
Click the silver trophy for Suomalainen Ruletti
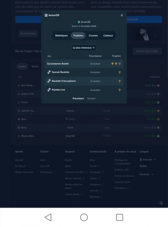coord(116,64)
